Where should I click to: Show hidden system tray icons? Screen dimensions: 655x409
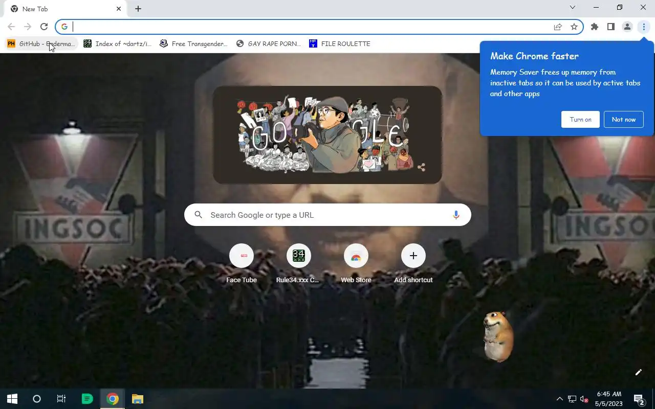click(559, 399)
